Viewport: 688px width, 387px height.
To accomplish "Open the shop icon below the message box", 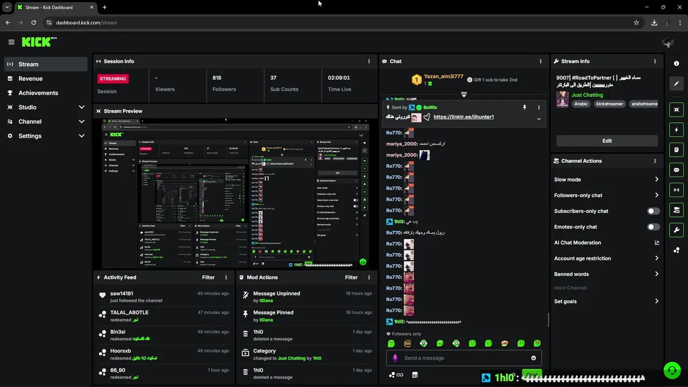I will [414, 375].
